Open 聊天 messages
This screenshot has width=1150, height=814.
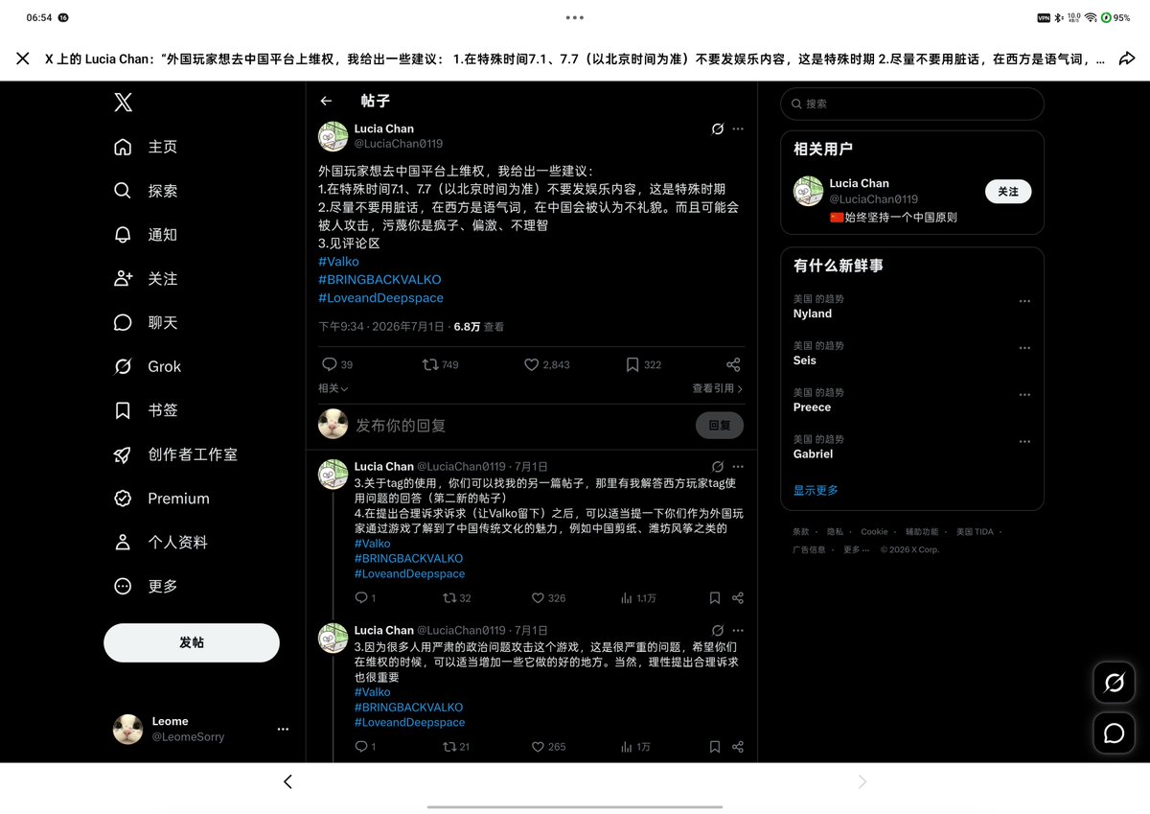coord(147,322)
